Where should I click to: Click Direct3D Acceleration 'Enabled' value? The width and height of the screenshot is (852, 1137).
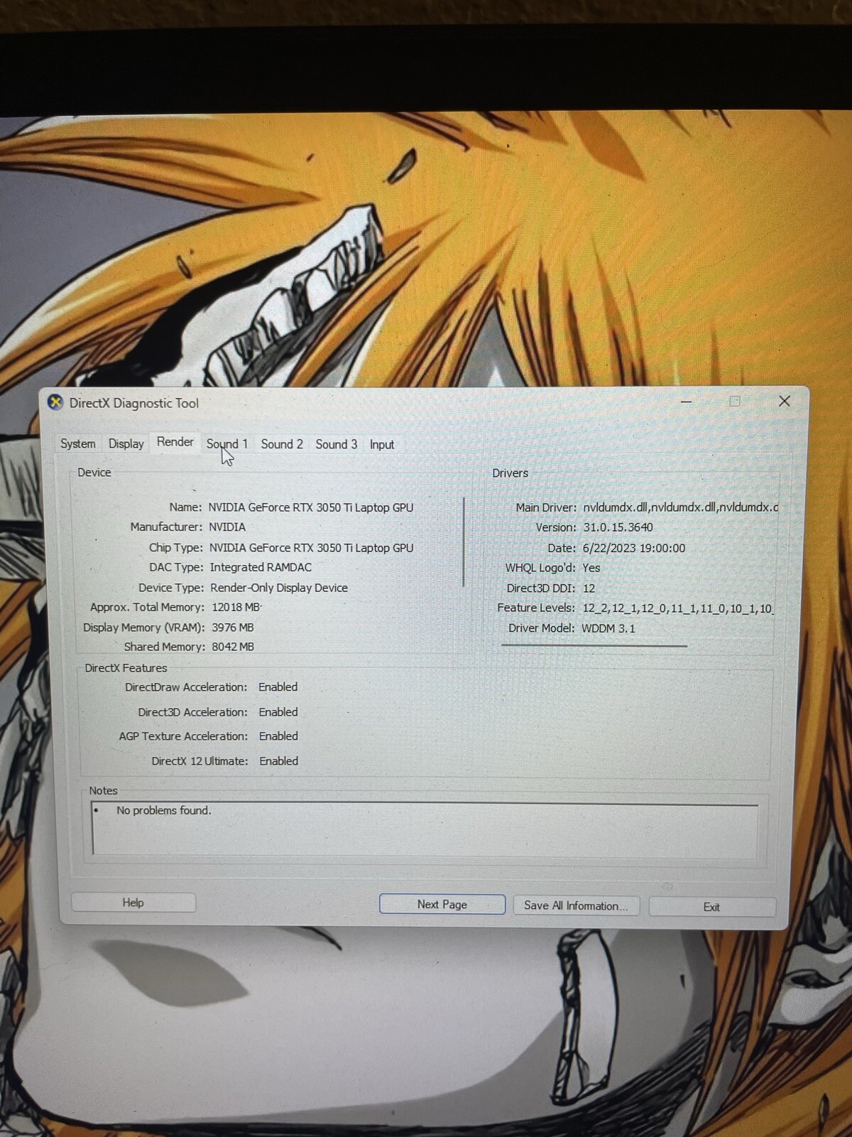[278, 712]
